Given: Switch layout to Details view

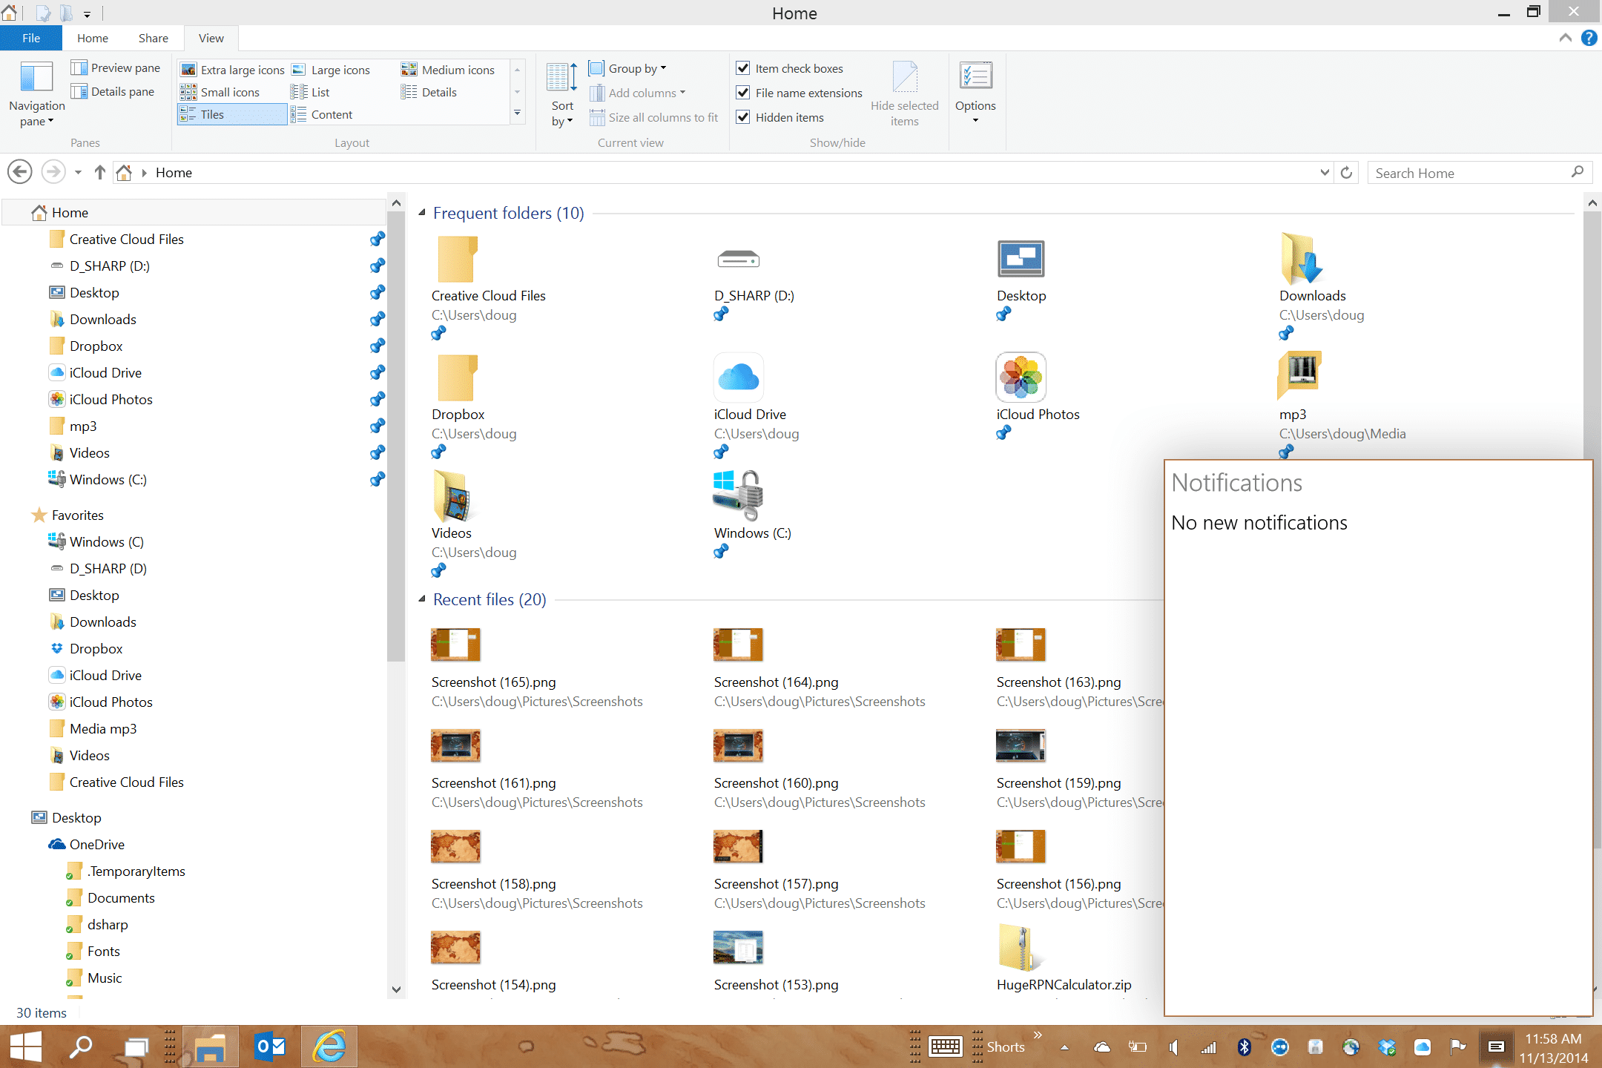Looking at the screenshot, I should pos(429,92).
